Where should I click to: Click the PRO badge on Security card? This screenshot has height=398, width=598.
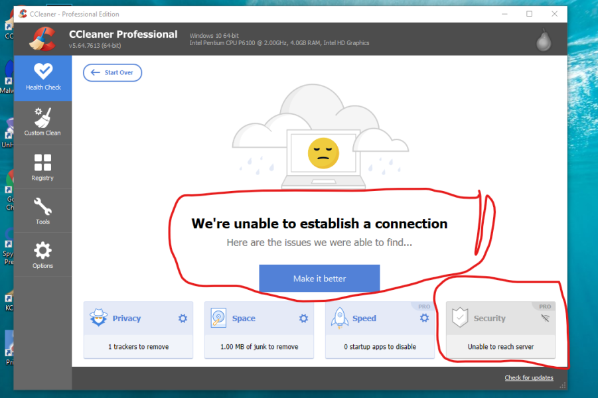pos(545,306)
